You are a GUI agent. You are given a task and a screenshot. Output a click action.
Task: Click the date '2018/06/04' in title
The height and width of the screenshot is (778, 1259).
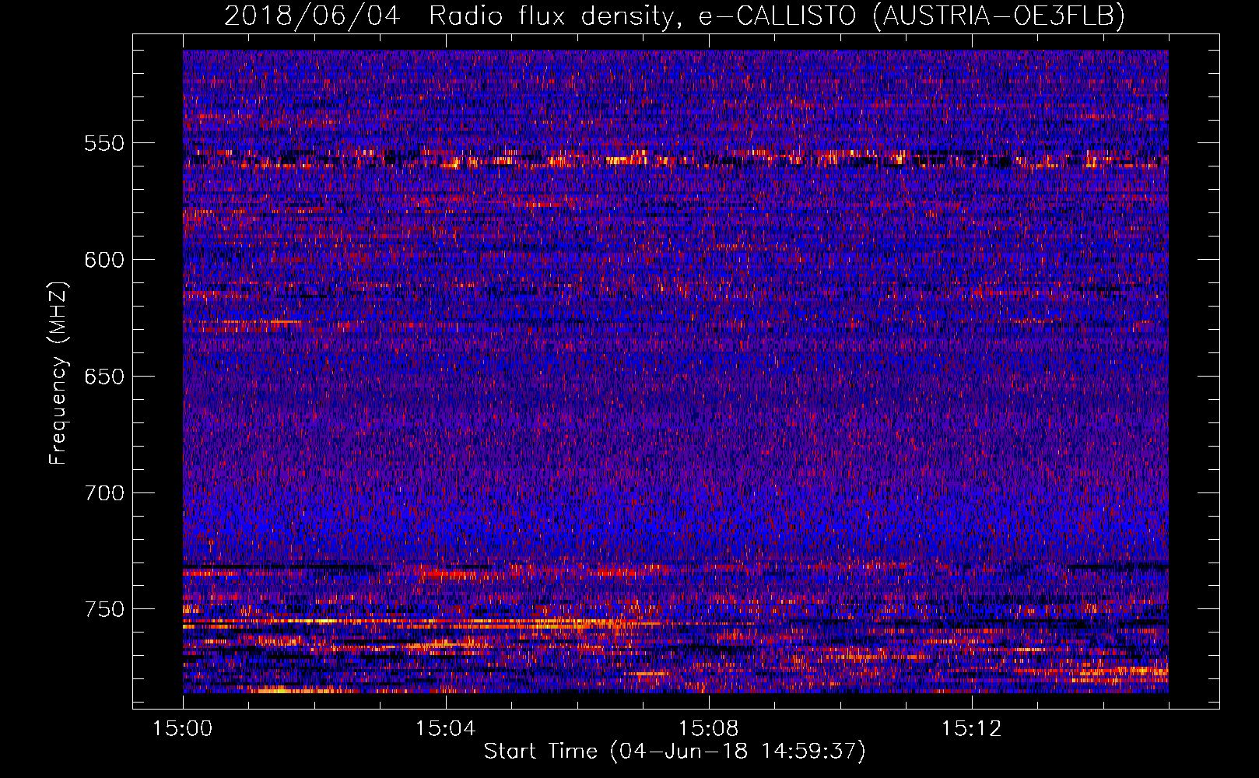312,16
